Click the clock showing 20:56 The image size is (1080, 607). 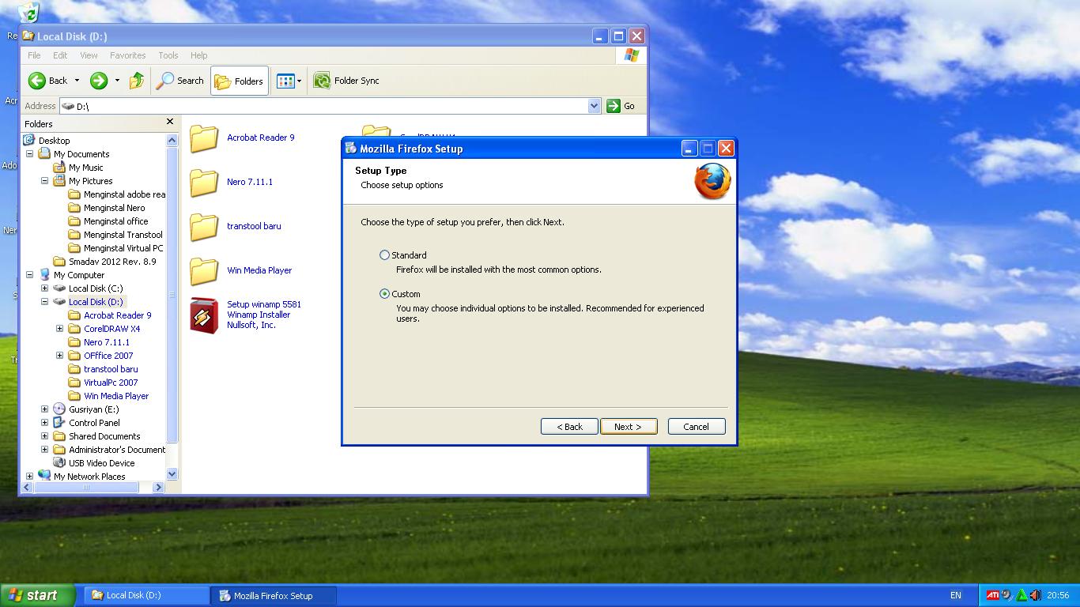click(x=1058, y=596)
